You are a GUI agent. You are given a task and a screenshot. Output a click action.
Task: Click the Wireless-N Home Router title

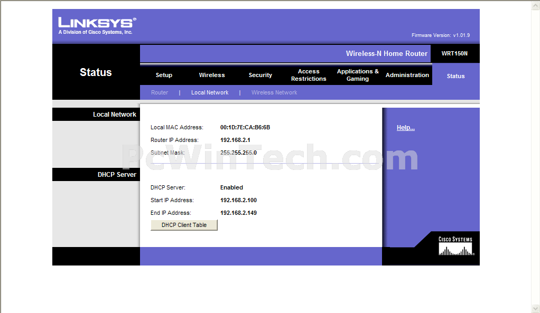tap(386, 54)
